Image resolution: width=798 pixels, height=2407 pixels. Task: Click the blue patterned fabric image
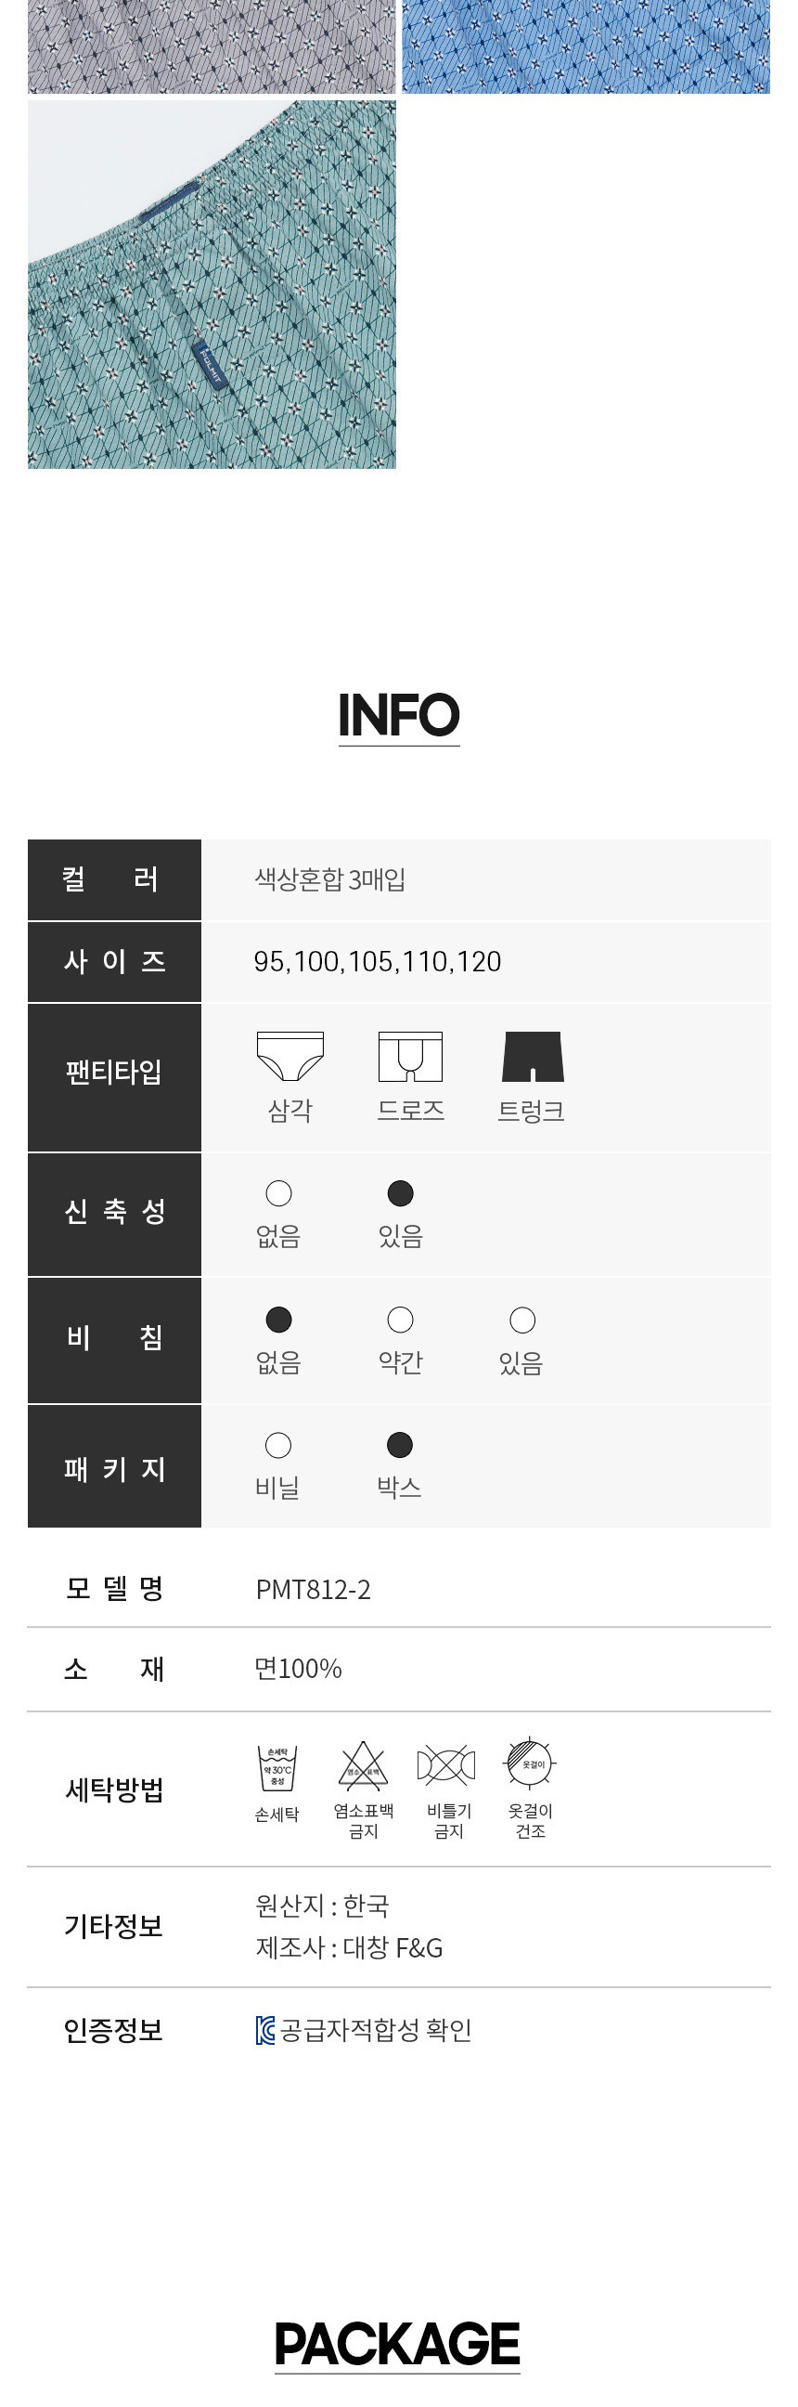[x=586, y=46]
